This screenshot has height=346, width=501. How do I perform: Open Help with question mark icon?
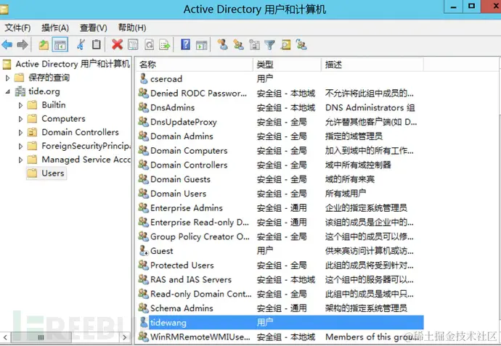coord(186,44)
